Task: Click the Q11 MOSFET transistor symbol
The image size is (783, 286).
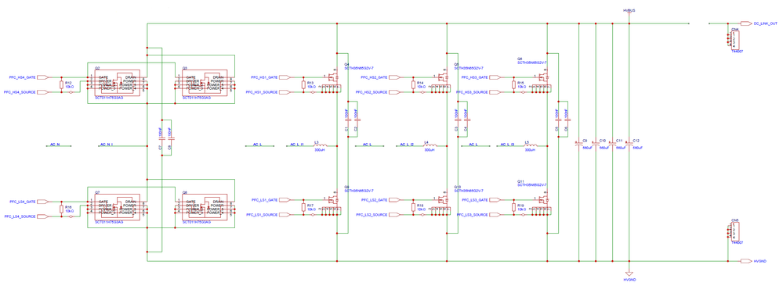Action: 543,199
